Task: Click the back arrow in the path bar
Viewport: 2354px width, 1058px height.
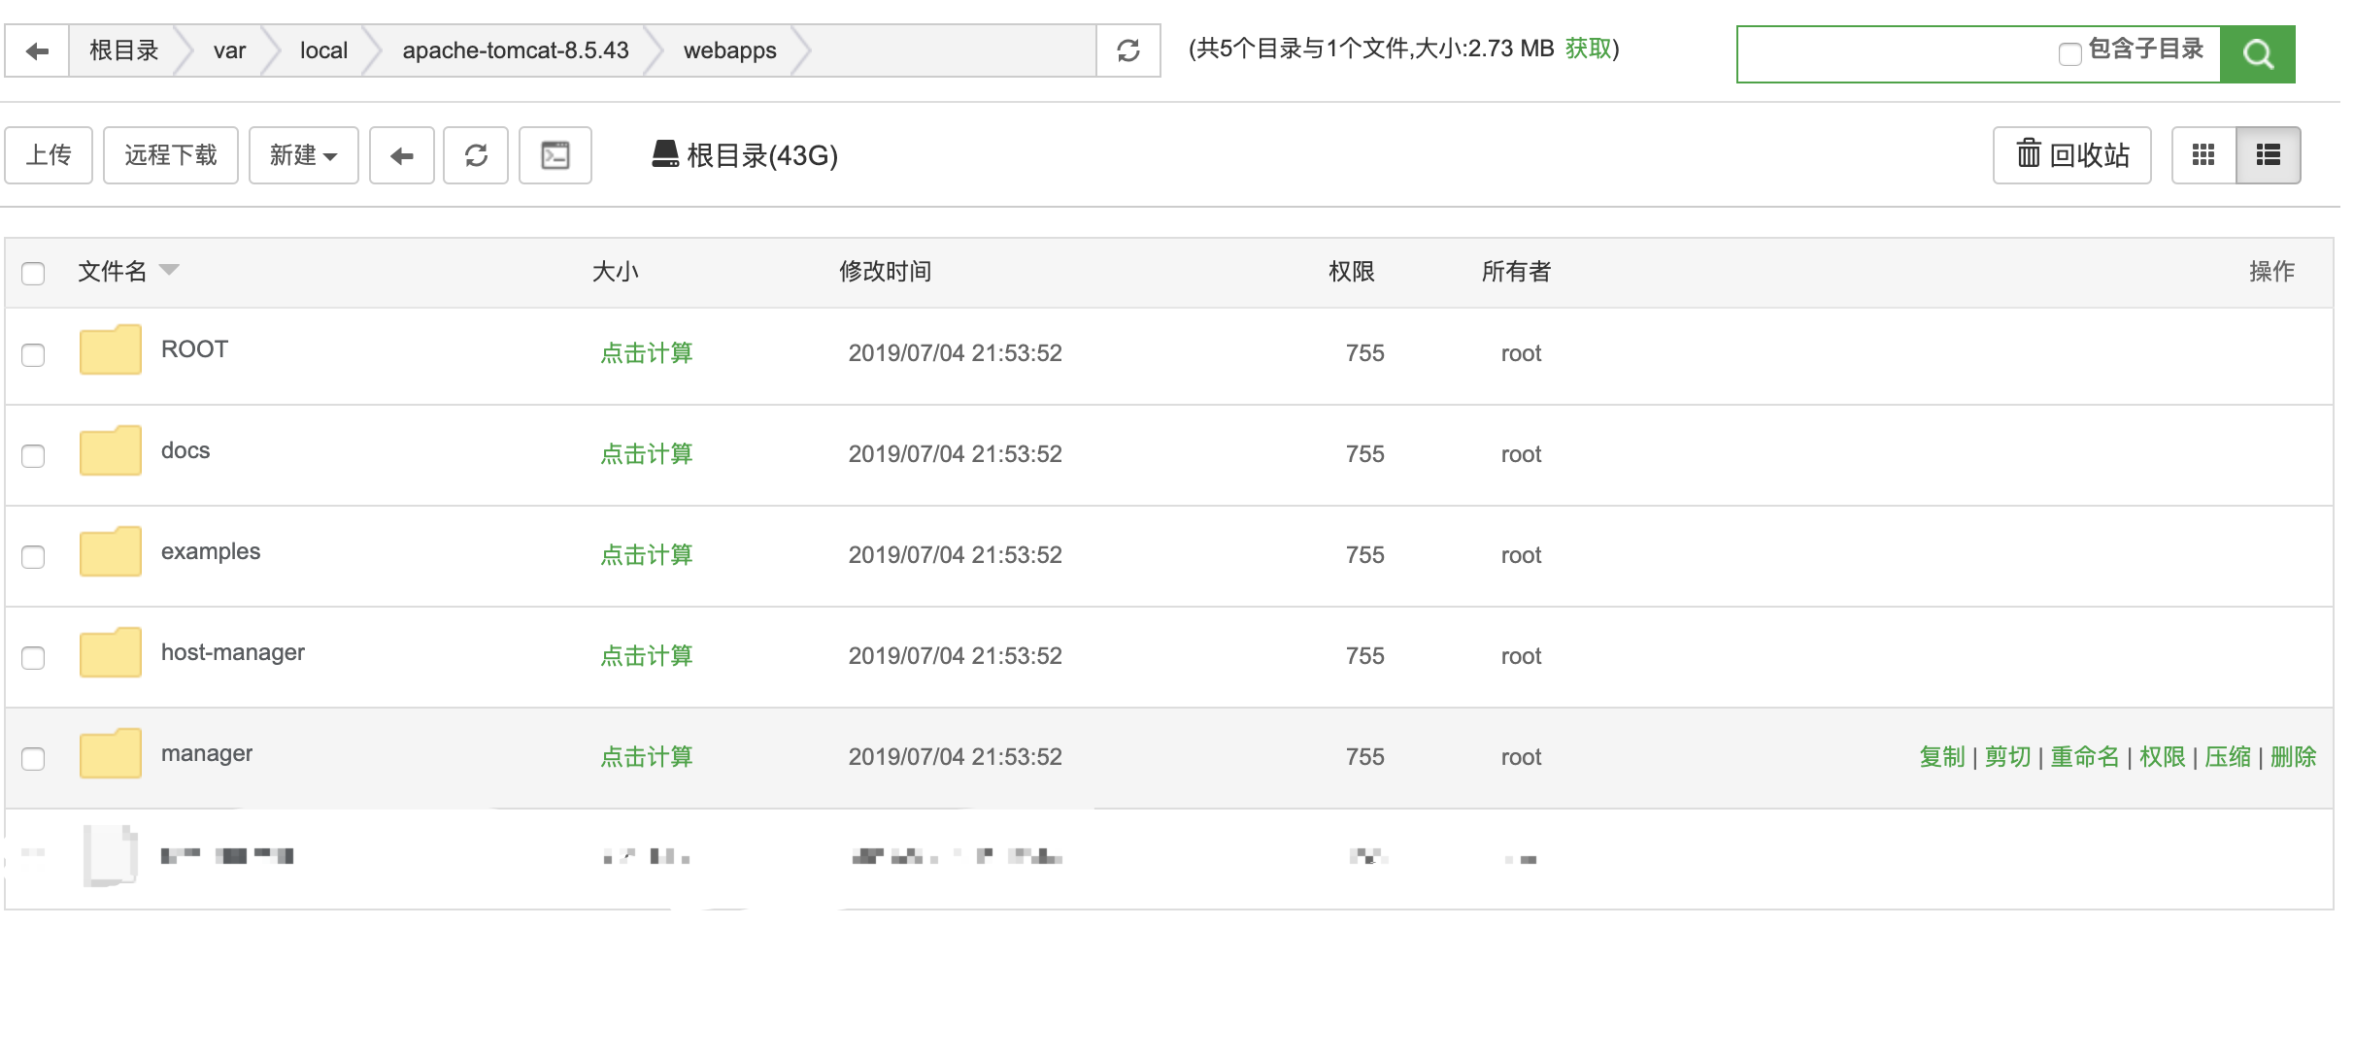Action: coord(37,50)
